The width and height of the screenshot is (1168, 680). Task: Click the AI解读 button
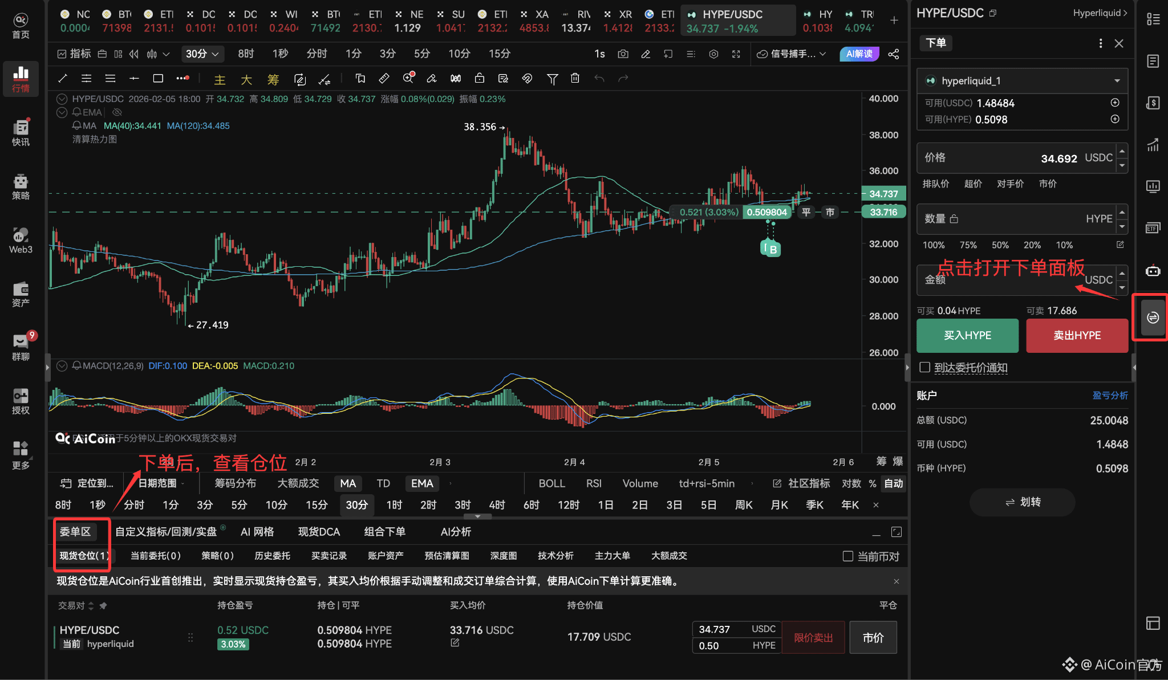[x=859, y=54]
